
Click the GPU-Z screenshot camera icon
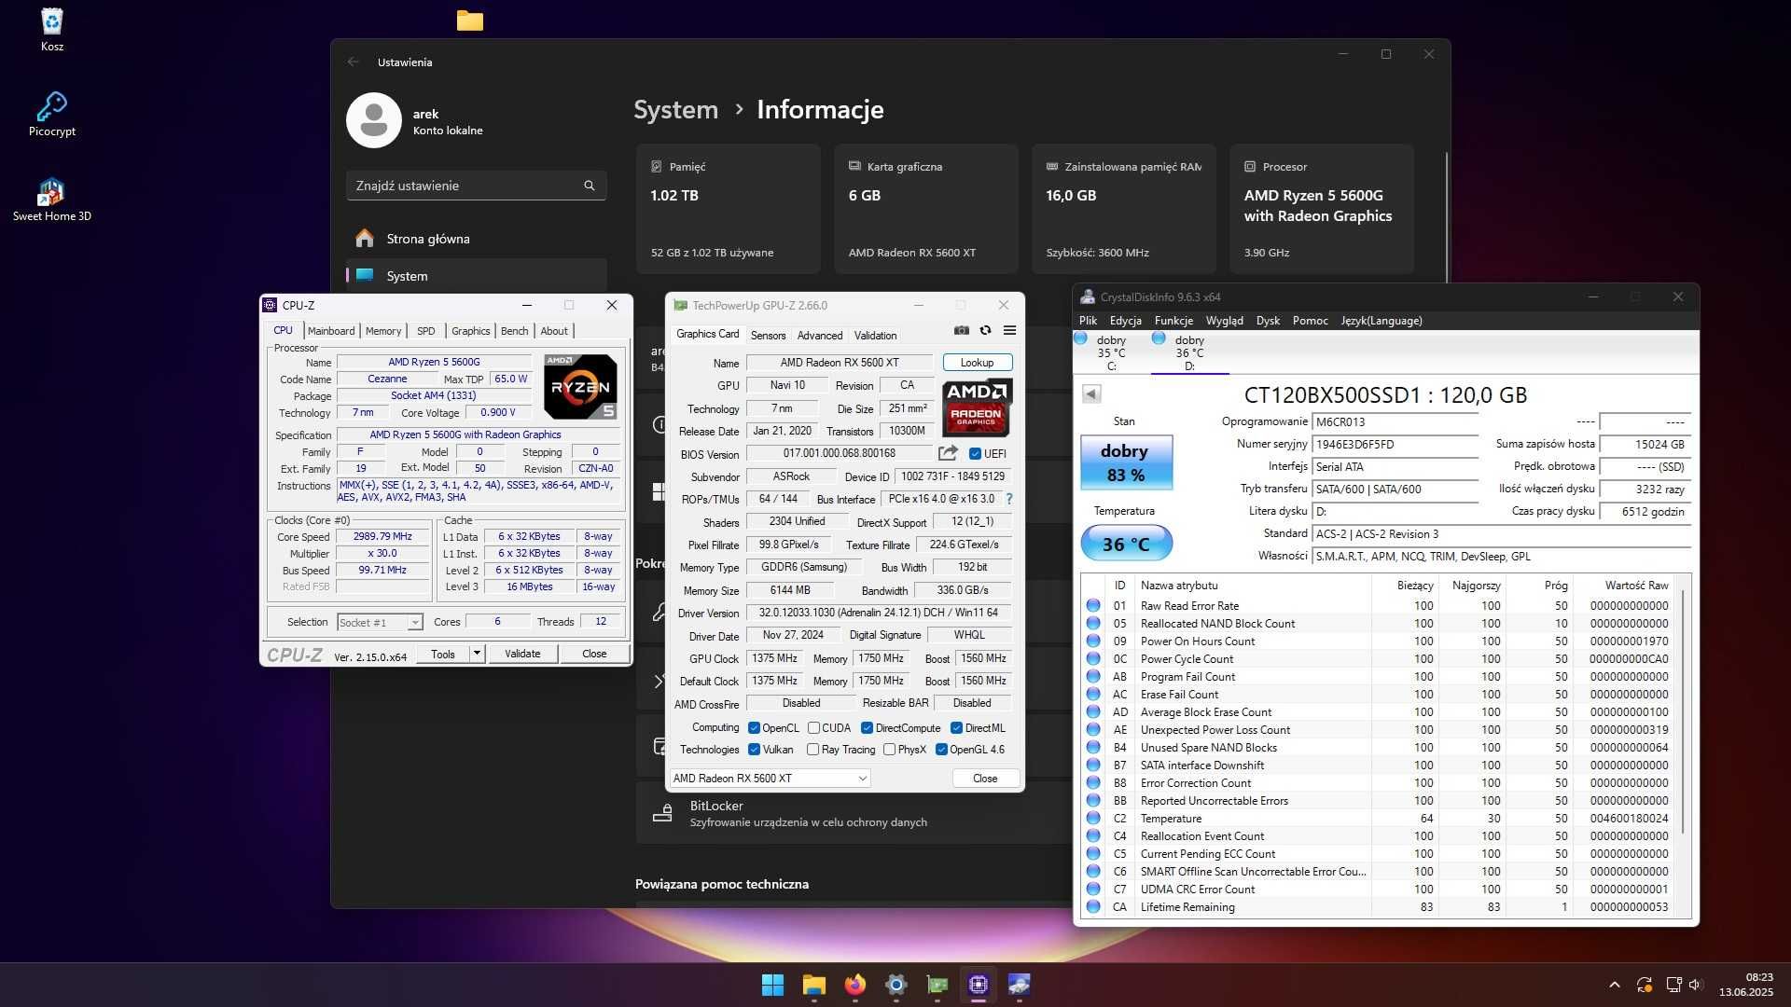point(962,330)
